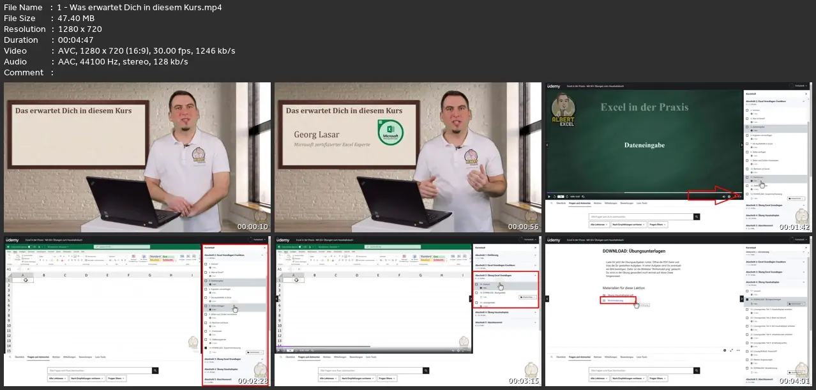Click Udemy logo in the 00:01:42 frame

(x=553, y=86)
